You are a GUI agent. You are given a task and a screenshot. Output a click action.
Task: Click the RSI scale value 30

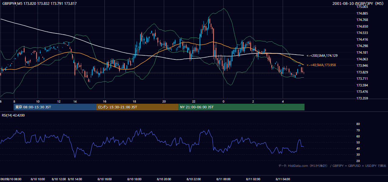(x=358, y=155)
